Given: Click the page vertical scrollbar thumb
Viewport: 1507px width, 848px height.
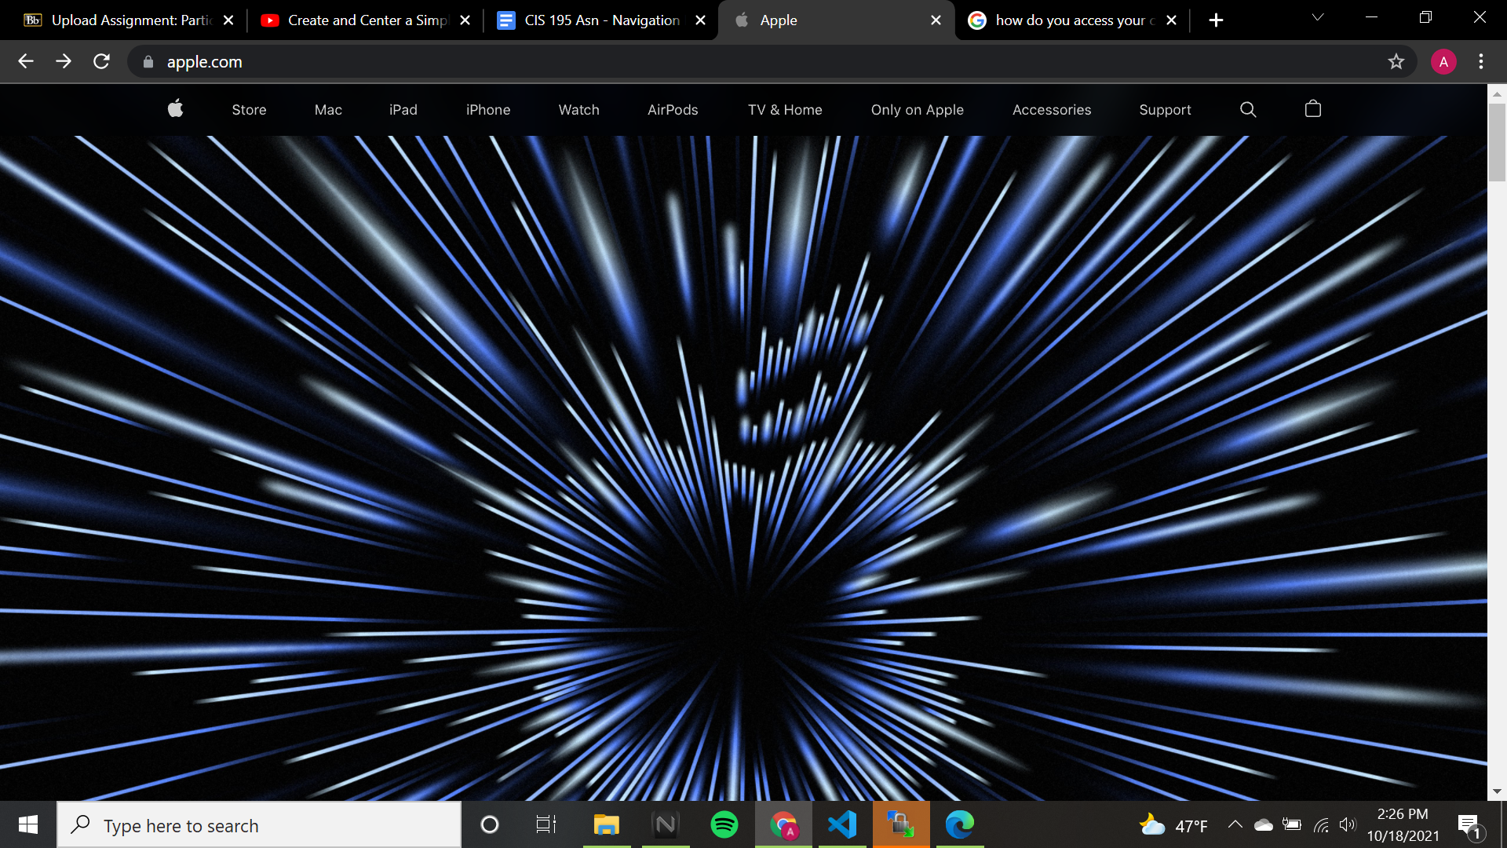Looking at the screenshot, I should pyautogui.click(x=1496, y=141).
